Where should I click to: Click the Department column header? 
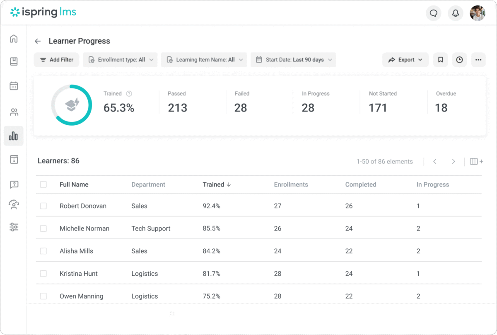148,184
